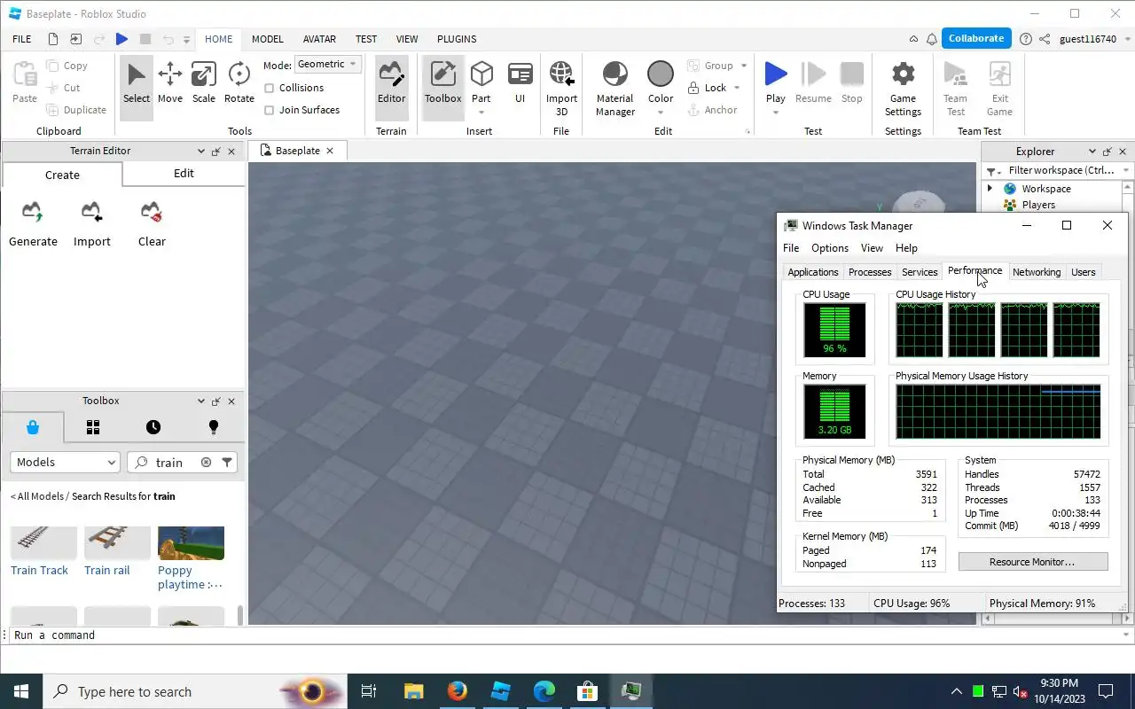Click the Train Track model name
The width and height of the screenshot is (1135, 709).
pyautogui.click(x=39, y=570)
